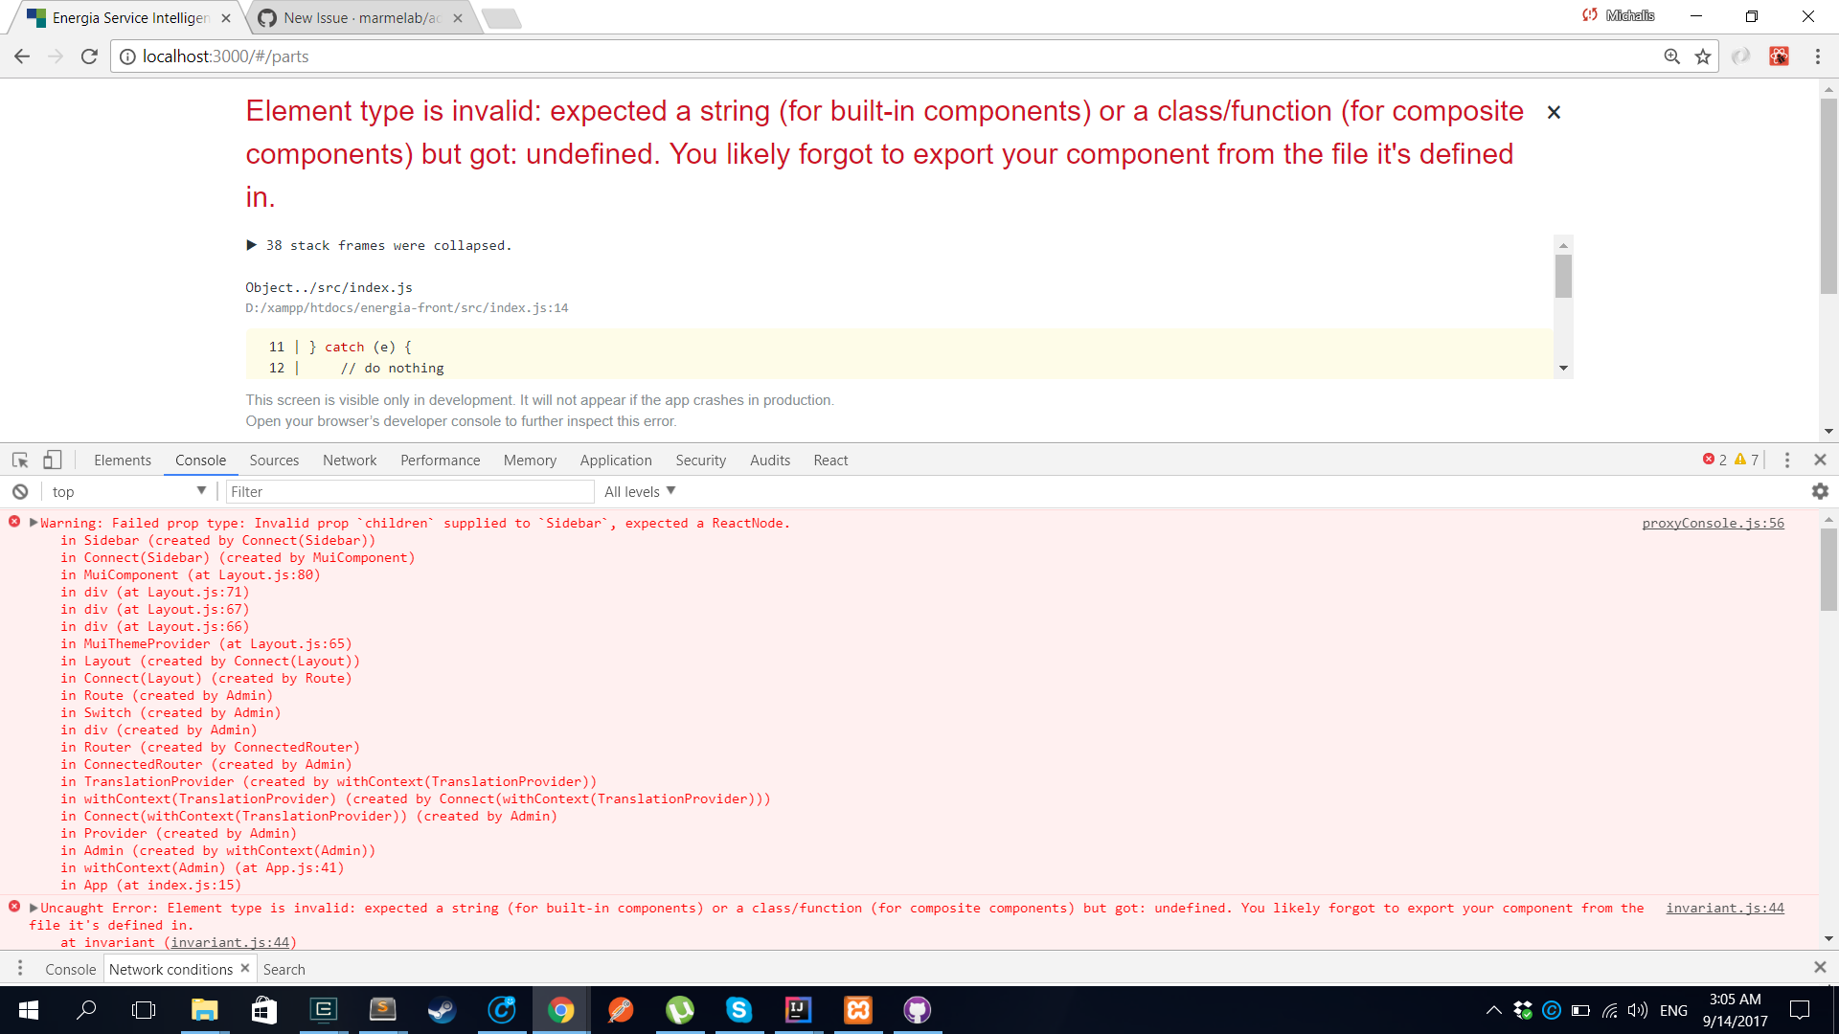Screen dimensions: 1839x1034
Task: Open the 'All levels' log dropdown
Action: tap(638, 491)
